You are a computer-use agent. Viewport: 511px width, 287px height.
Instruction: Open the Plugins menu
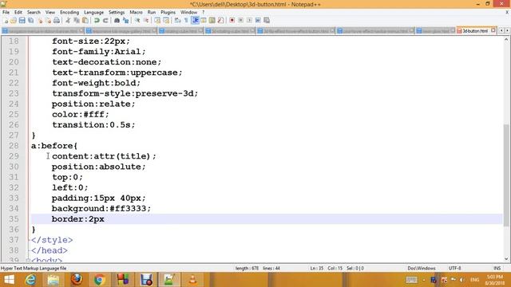168,12
